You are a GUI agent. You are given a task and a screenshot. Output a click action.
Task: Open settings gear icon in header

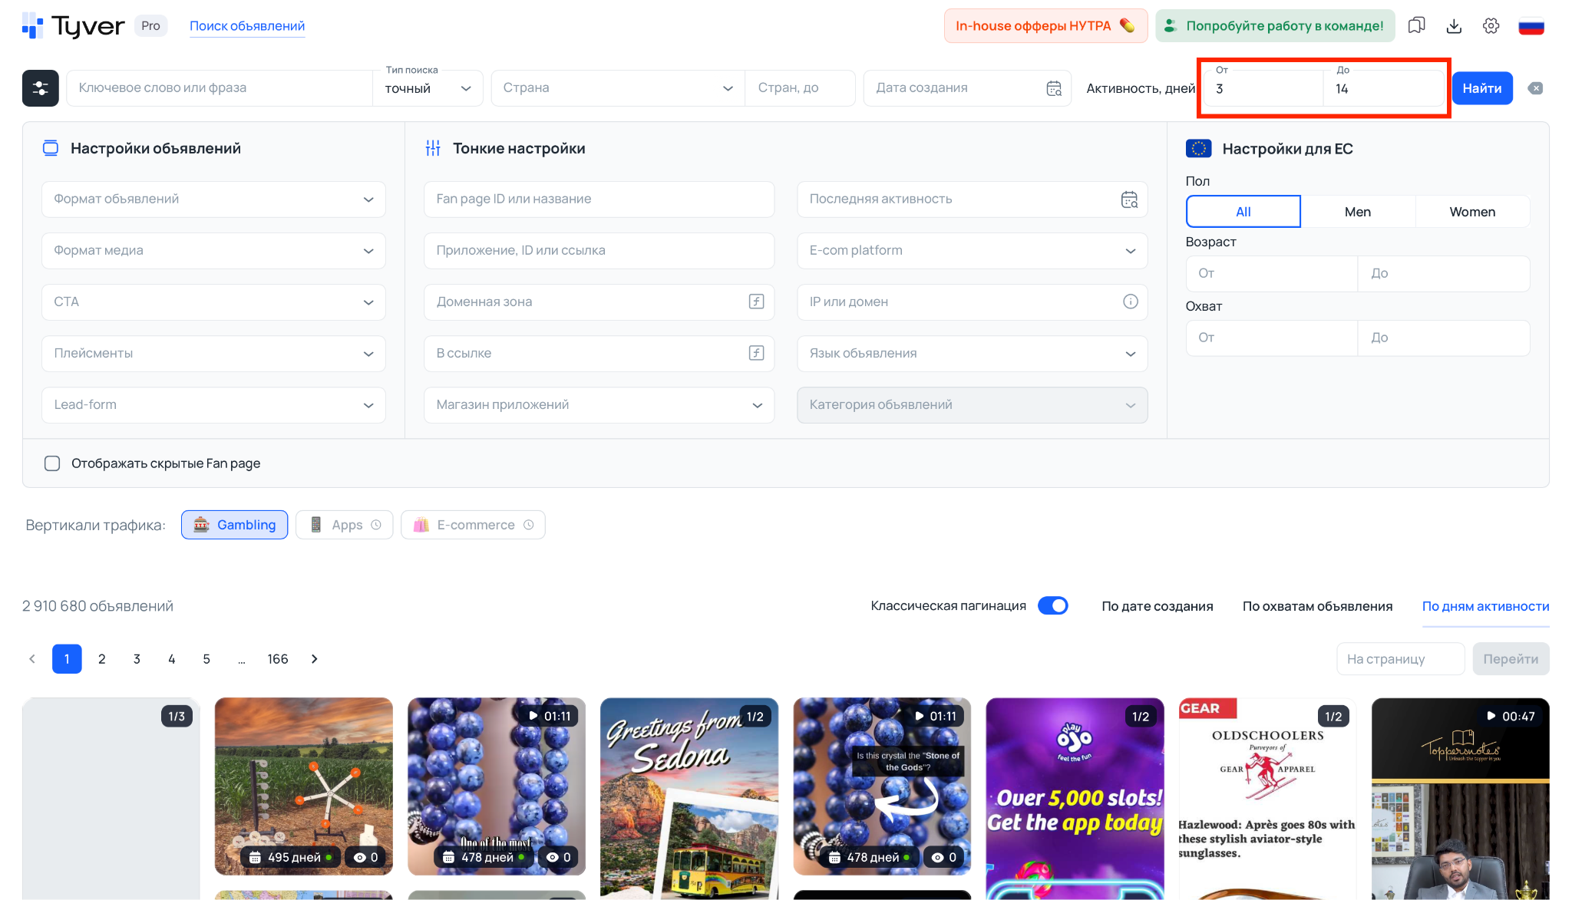pos(1491,26)
